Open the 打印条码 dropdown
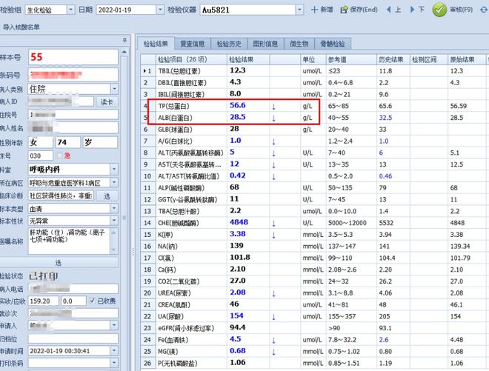 pyautogui.click(x=114, y=363)
